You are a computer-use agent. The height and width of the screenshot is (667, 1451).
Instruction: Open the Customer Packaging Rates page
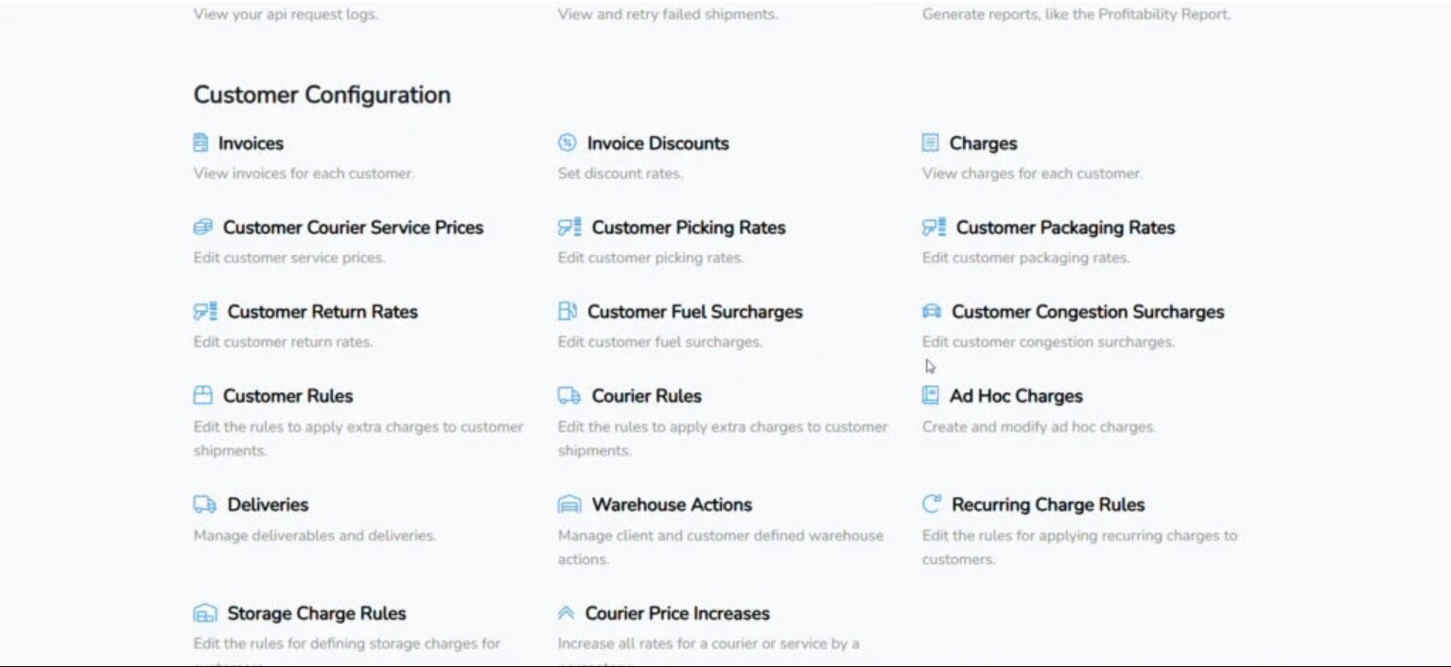pos(1064,227)
